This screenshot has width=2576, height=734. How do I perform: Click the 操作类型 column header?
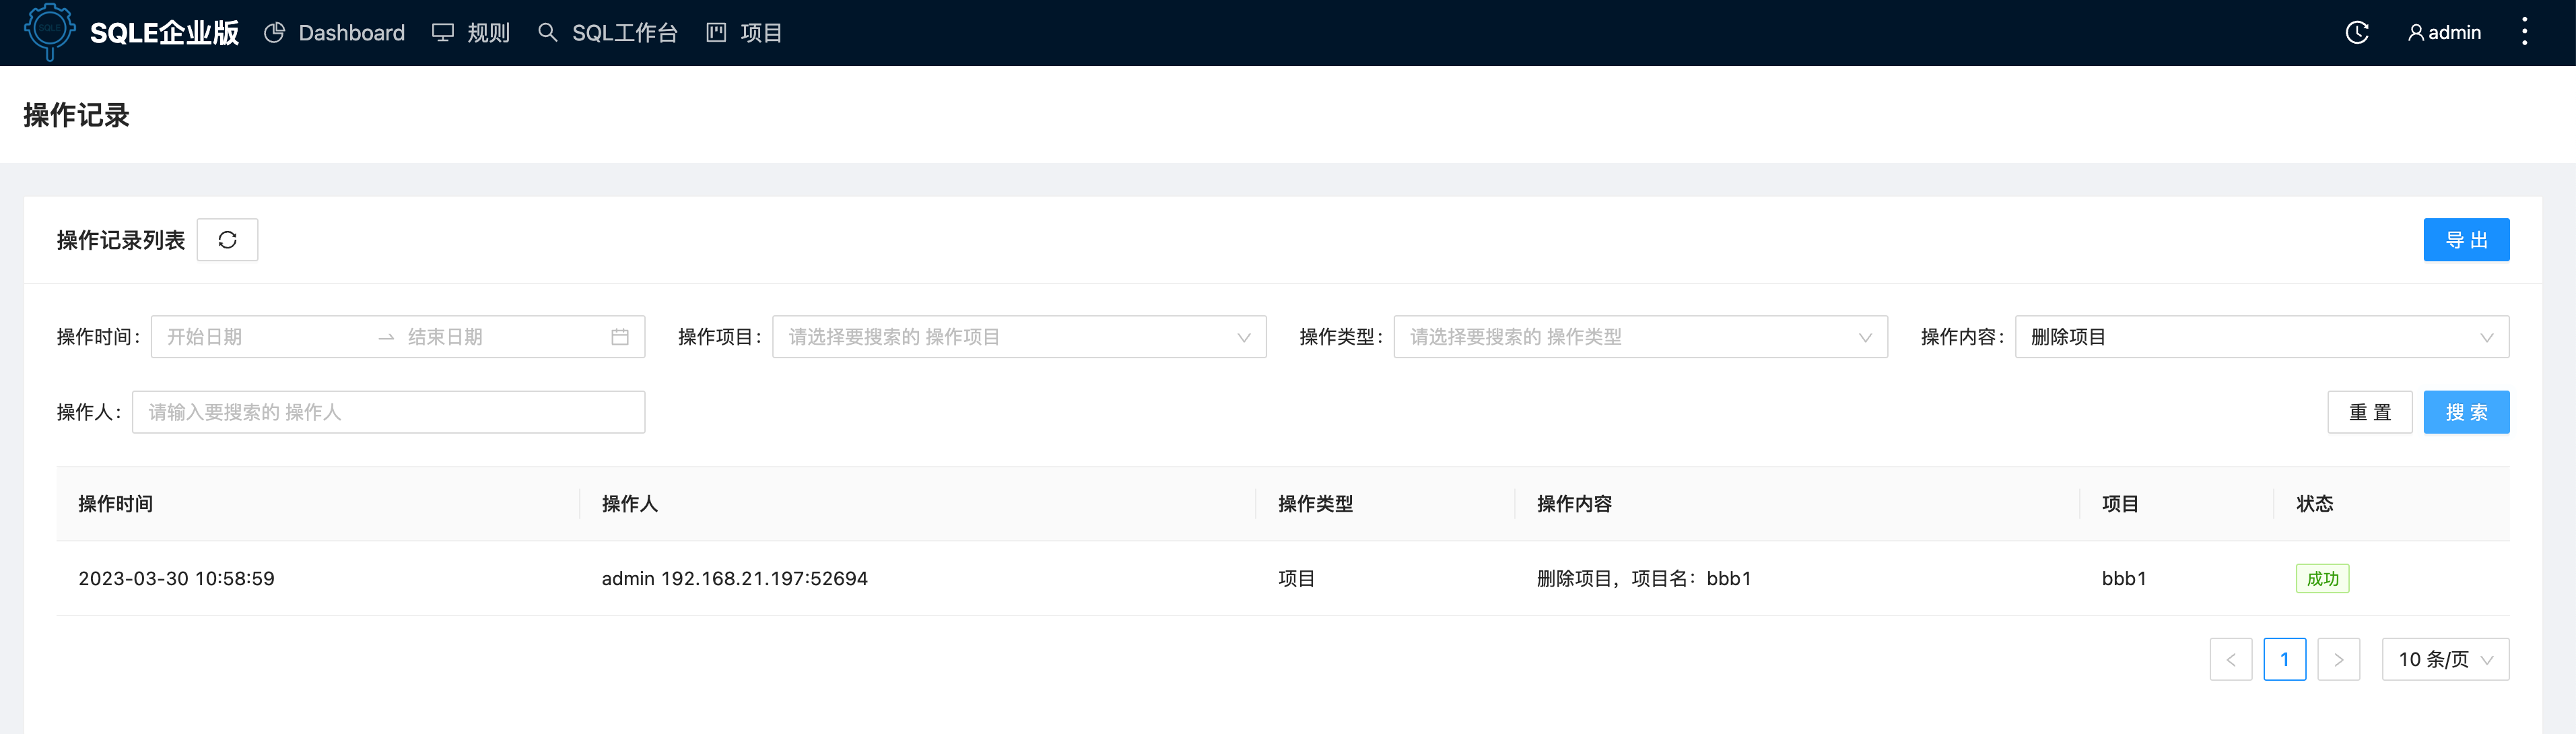(x=1316, y=504)
